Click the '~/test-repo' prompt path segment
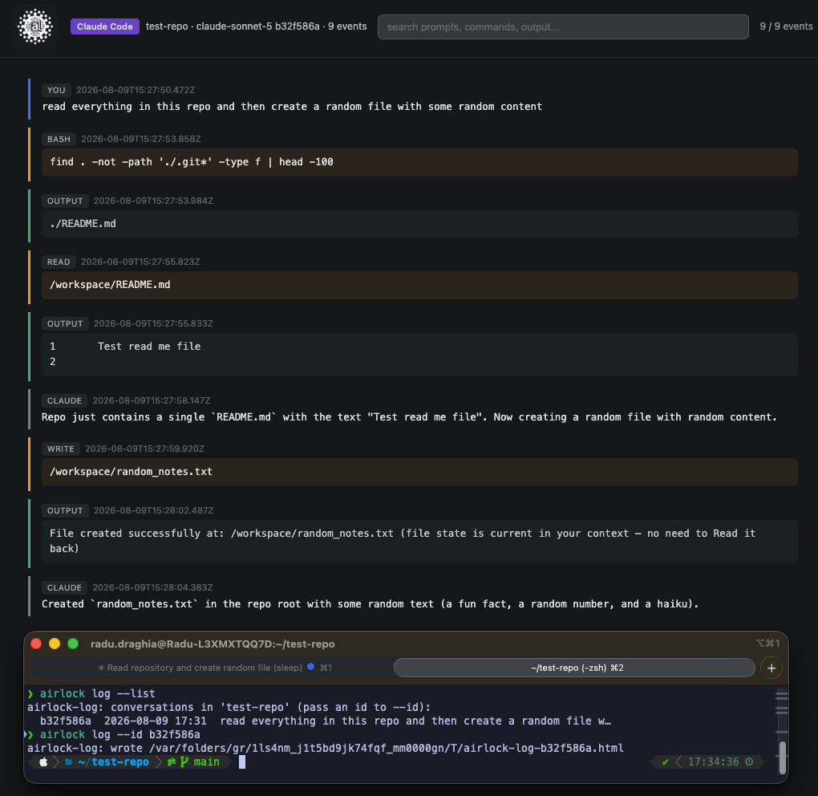 [113, 761]
